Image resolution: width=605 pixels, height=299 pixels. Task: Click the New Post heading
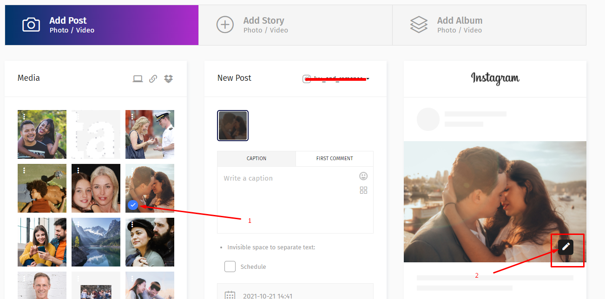(234, 78)
